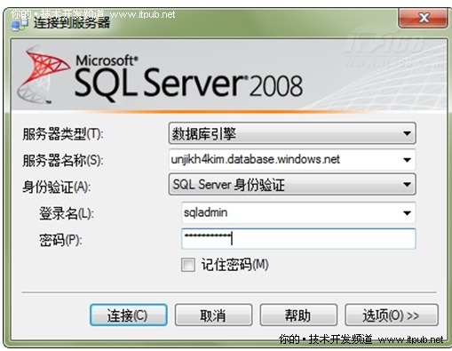The width and height of the screenshot is (452, 351).
Task: Expand the 服务器名称 dropdown arrow
Action: [x=407, y=160]
